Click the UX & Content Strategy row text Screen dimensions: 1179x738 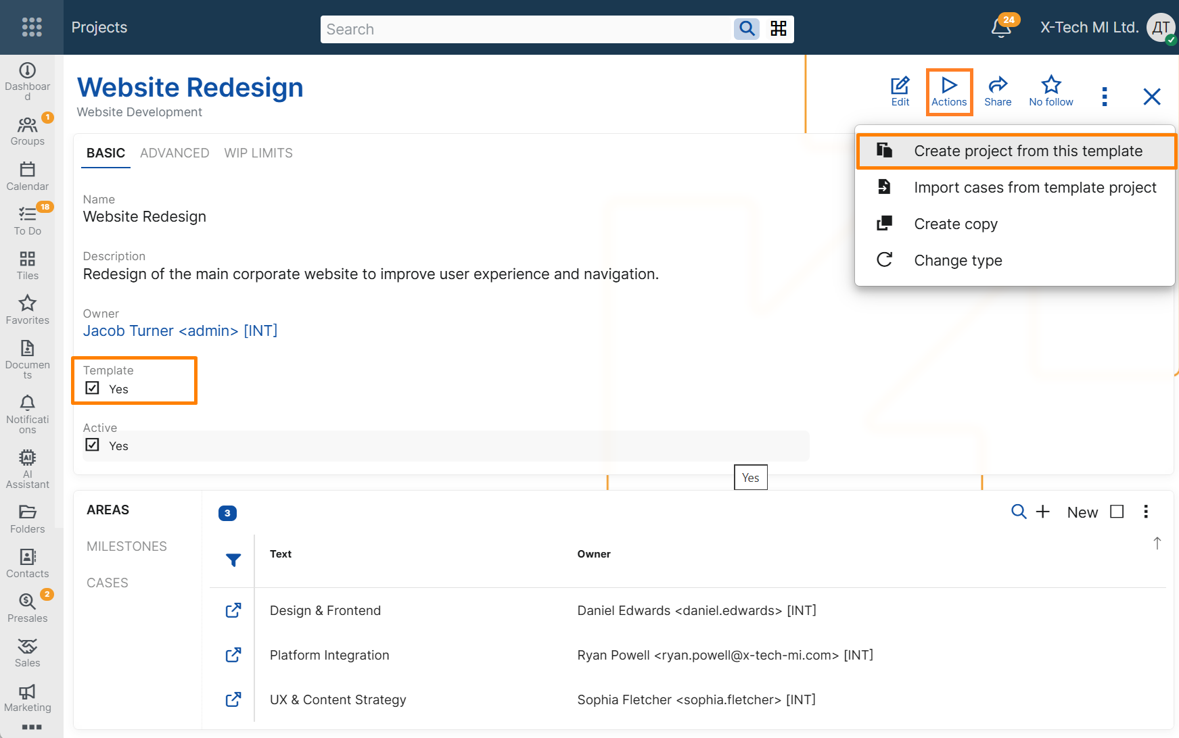(338, 699)
